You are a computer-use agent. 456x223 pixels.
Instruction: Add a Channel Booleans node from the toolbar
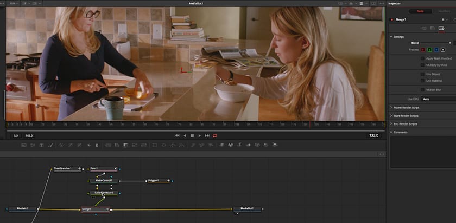(x=117, y=145)
